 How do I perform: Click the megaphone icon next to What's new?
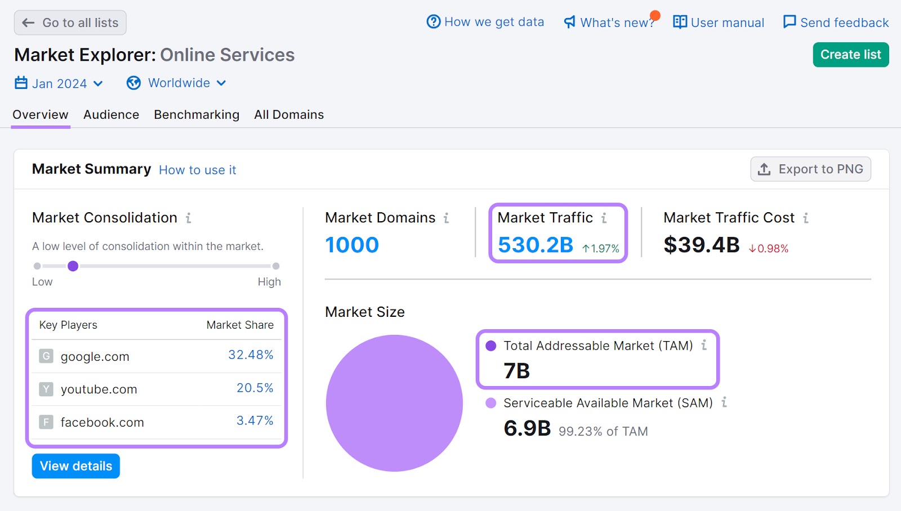click(569, 22)
